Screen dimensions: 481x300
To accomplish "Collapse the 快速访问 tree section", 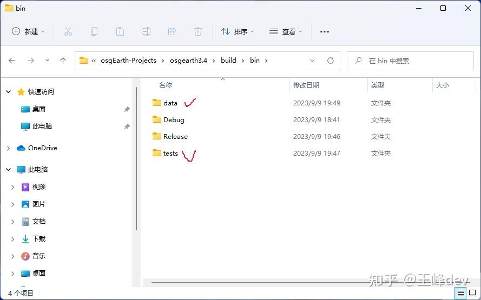I will pyautogui.click(x=9, y=92).
